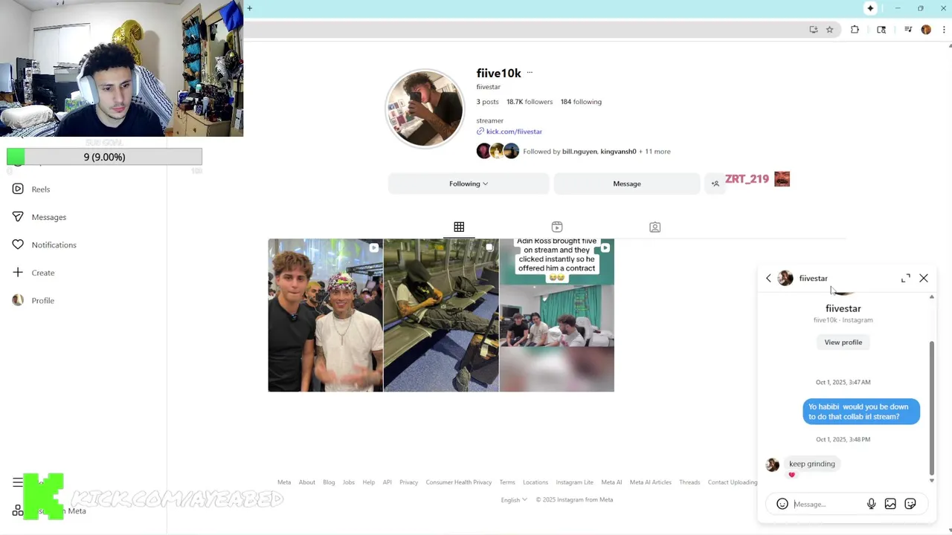Click the 'keep grinding' received message
952x535 pixels.
812,464
